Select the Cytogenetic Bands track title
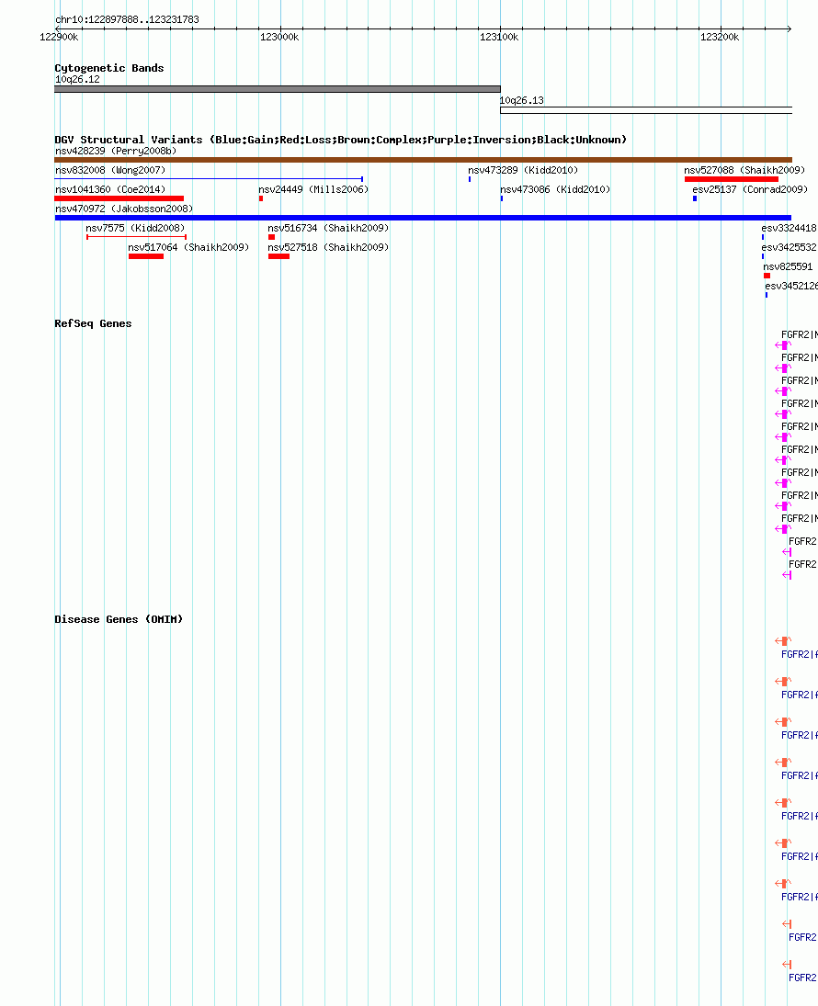818x1006 pixels. pyautogui.click(x=109, y=68)
